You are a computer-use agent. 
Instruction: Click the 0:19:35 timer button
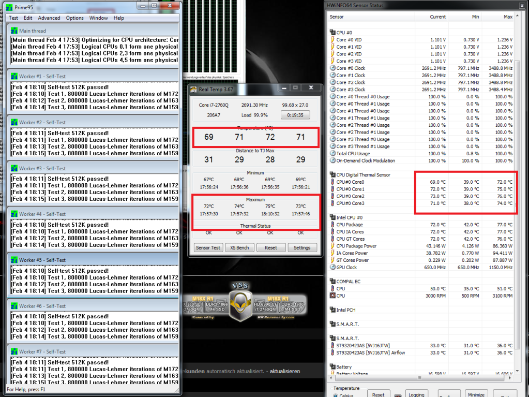coord(295,115)
